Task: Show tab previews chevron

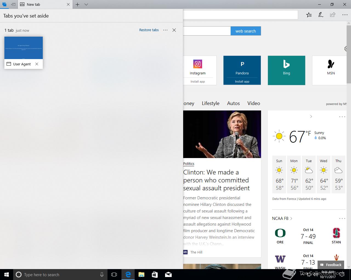Action: (86, 4)
